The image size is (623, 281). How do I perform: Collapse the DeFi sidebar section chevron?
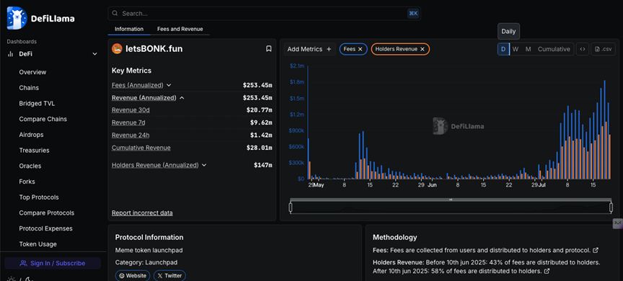(94, 54)
